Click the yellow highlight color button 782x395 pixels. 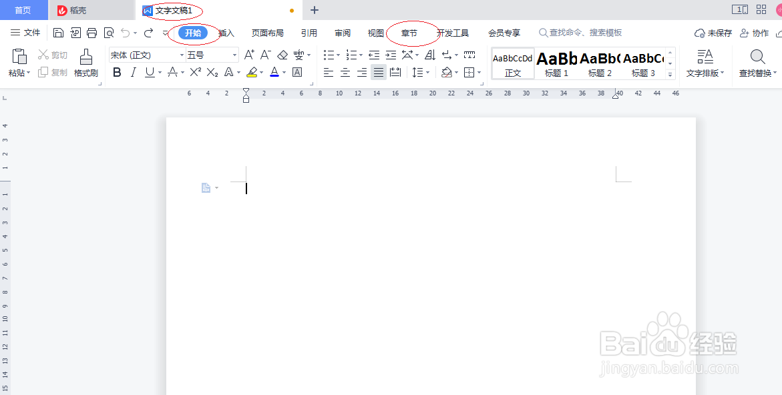click(x=252, y=72)
